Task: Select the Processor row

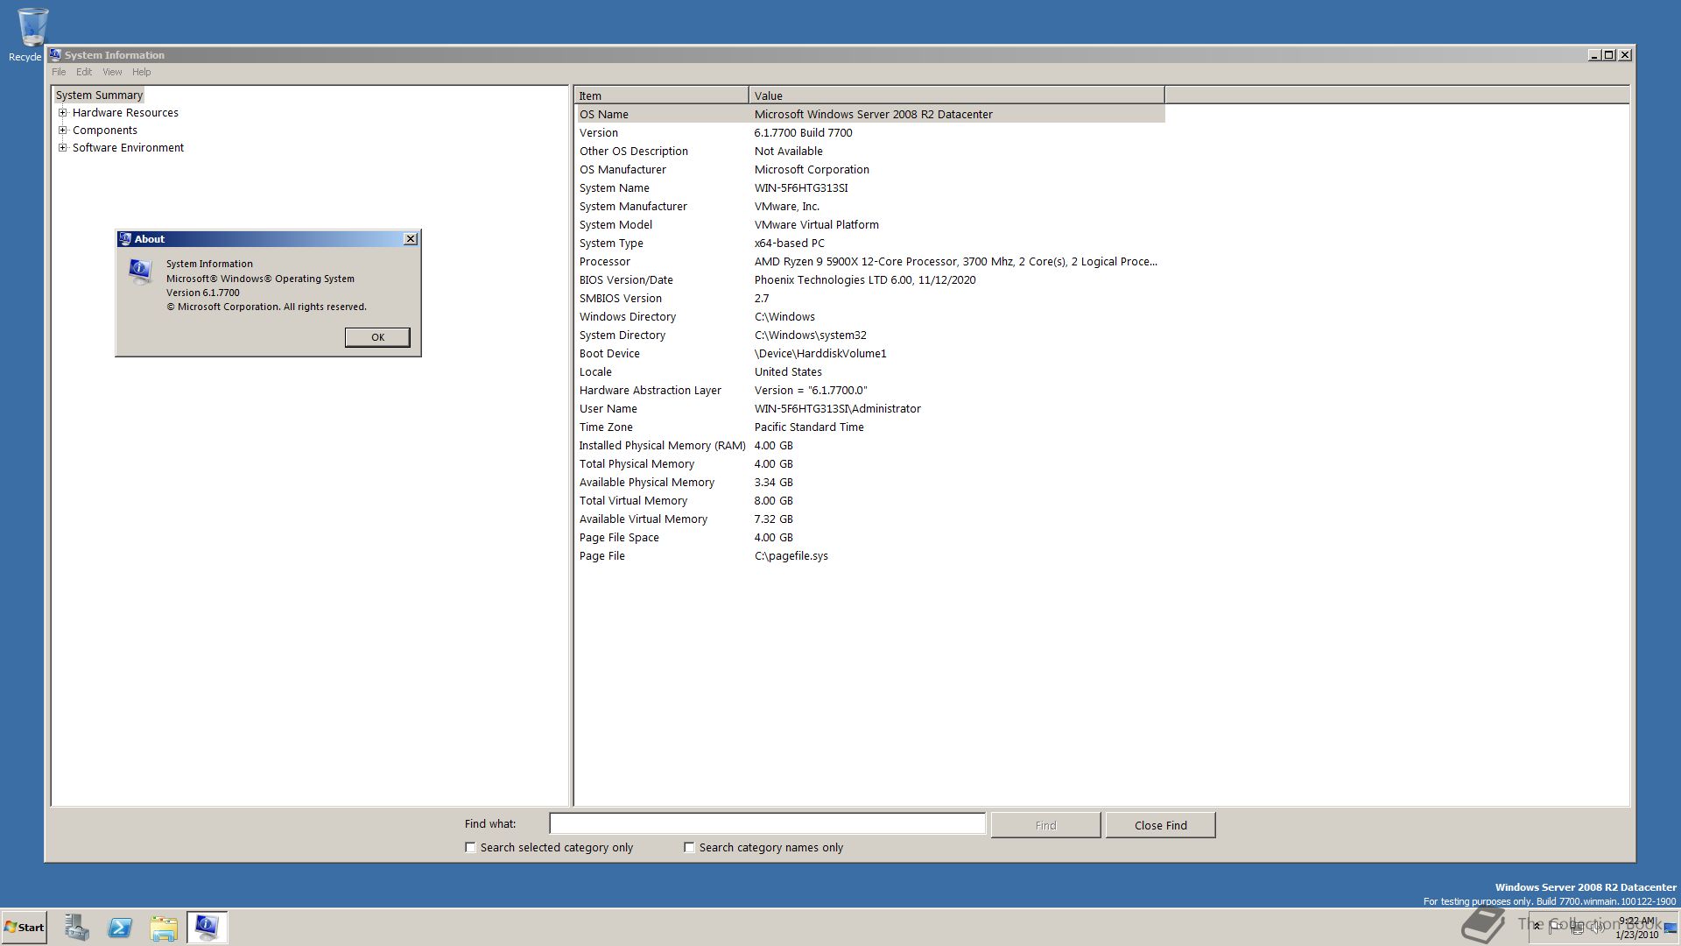Action: (x=870, y=261)
